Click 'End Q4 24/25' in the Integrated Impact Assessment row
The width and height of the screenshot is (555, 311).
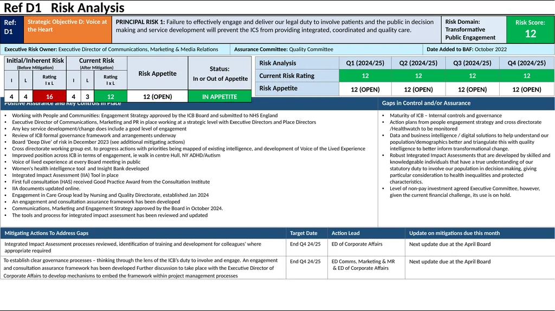click(305, 244)
